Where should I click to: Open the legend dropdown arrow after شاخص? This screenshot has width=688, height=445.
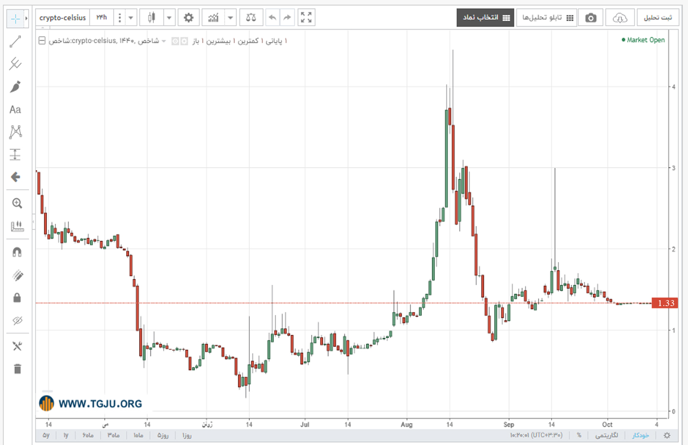[164, 41]
